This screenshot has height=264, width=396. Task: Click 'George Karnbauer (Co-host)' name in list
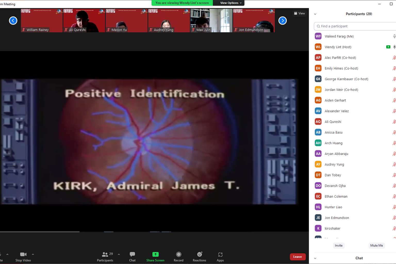346,79
